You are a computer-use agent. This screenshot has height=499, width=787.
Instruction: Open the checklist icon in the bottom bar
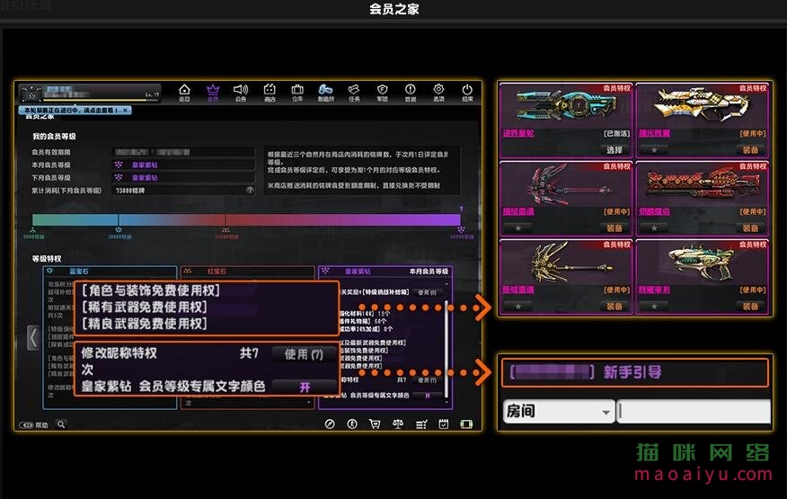coord(421,424)
